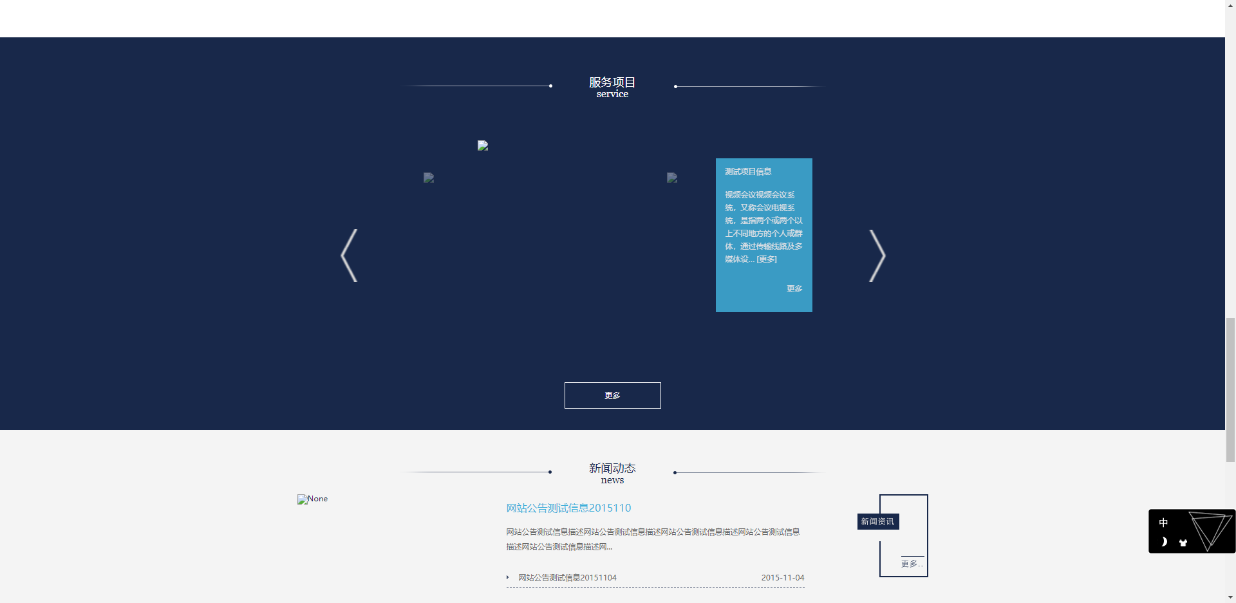Click the outlined 更多 button under services
Image resolution: width=1236 pixels, height=603 pixels.
(x=612, y=395)
